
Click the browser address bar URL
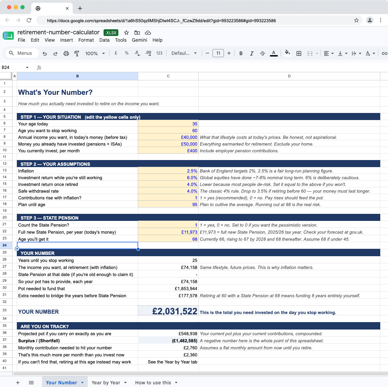pos(161,21)
